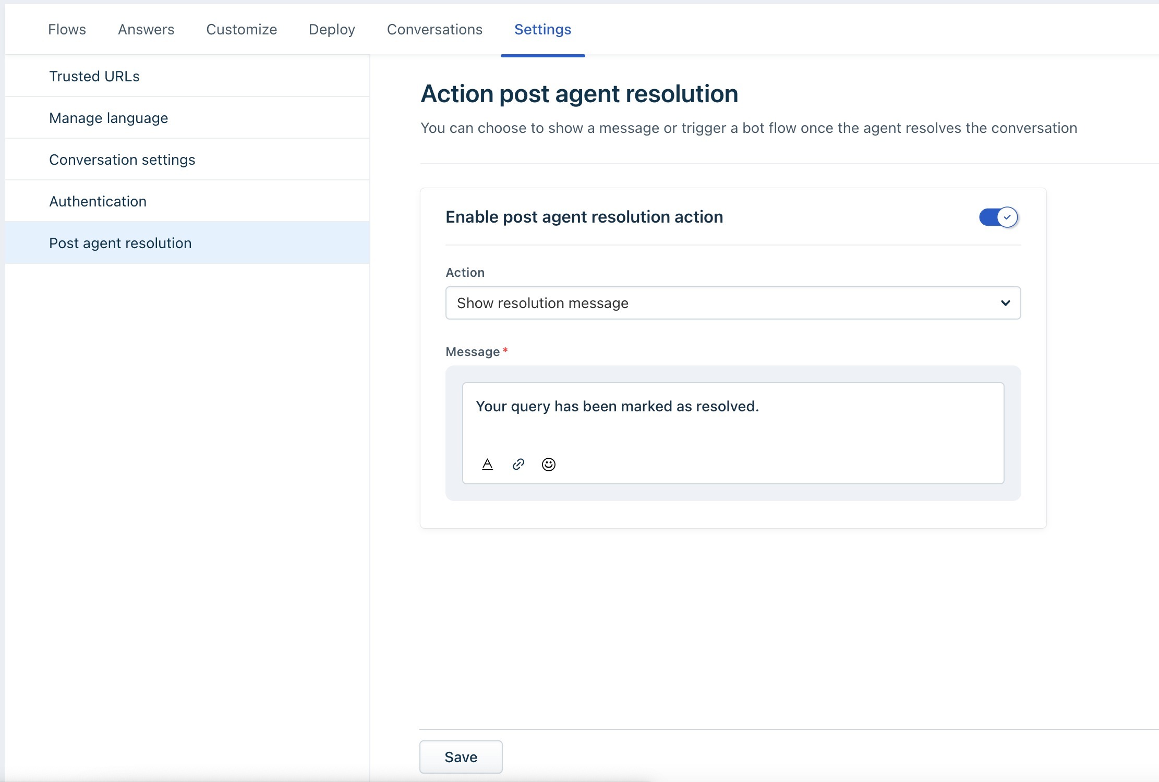This screenshot has width=1159, height=782.
Task: Open Trusted URLs settings
Action: 187,76
